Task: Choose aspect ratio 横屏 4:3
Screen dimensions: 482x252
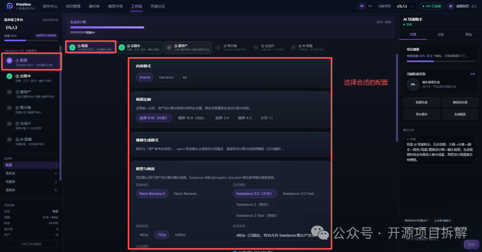Action: [x=245, y=118]
